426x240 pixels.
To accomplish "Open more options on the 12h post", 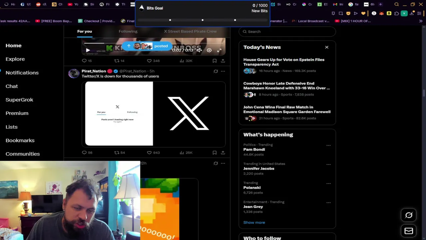I will click(223, 163).
